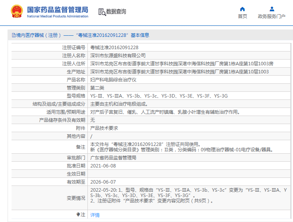Click the national emblem logo
Viewport: 293px width, 222px height.
[x=16, y=12]
